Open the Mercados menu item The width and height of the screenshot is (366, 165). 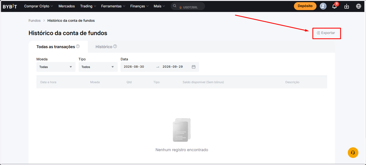66,6
